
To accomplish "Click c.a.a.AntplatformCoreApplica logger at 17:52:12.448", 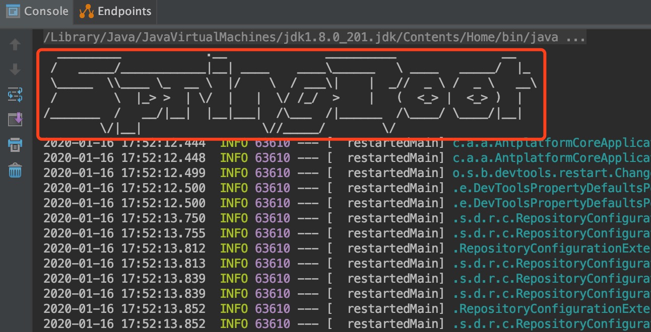I will click(x=552, y=158).
